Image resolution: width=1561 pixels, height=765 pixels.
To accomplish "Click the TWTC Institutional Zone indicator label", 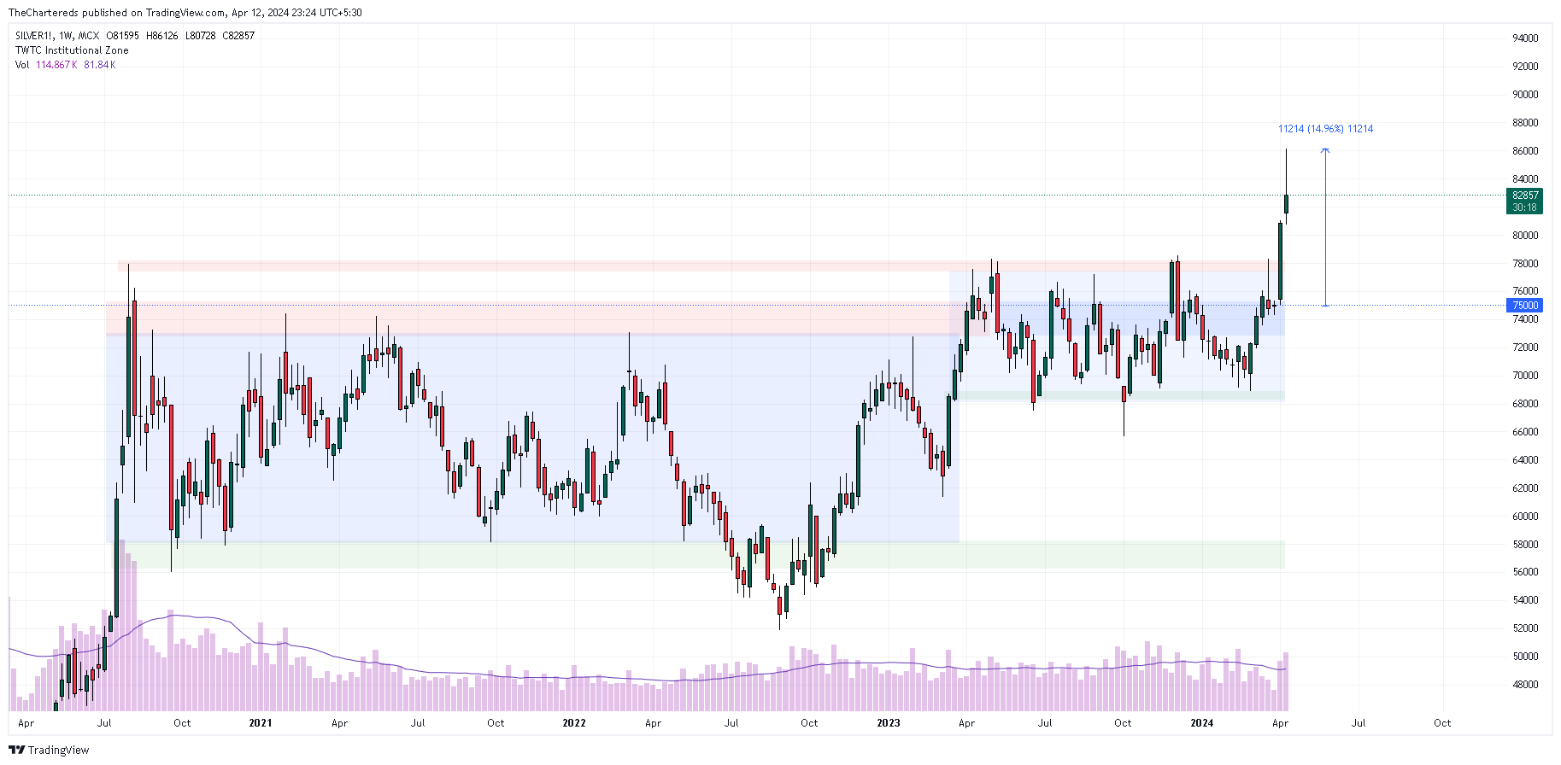I will click(x=72, y=50).
